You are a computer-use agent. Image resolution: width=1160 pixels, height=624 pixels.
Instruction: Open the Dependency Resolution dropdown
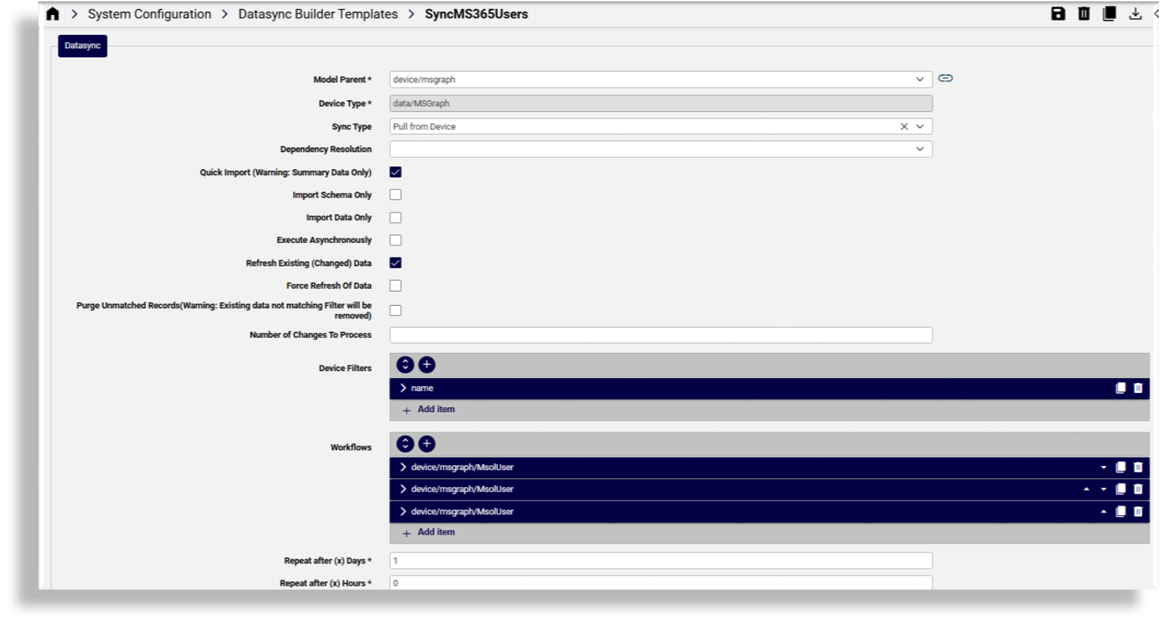[x=919, y=149]
